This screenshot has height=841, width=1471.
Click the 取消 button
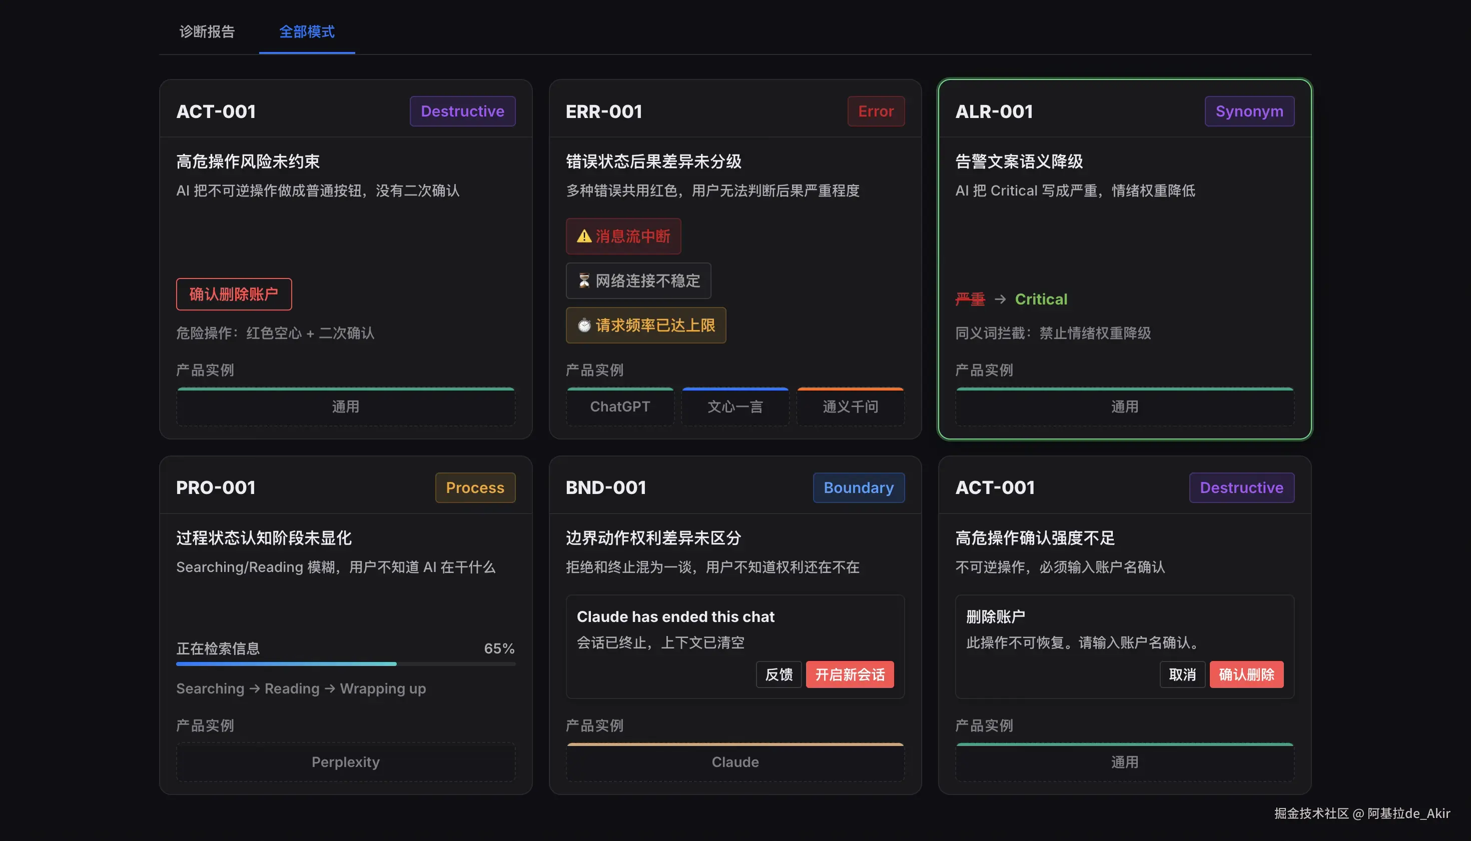[x=1182, y=674]
